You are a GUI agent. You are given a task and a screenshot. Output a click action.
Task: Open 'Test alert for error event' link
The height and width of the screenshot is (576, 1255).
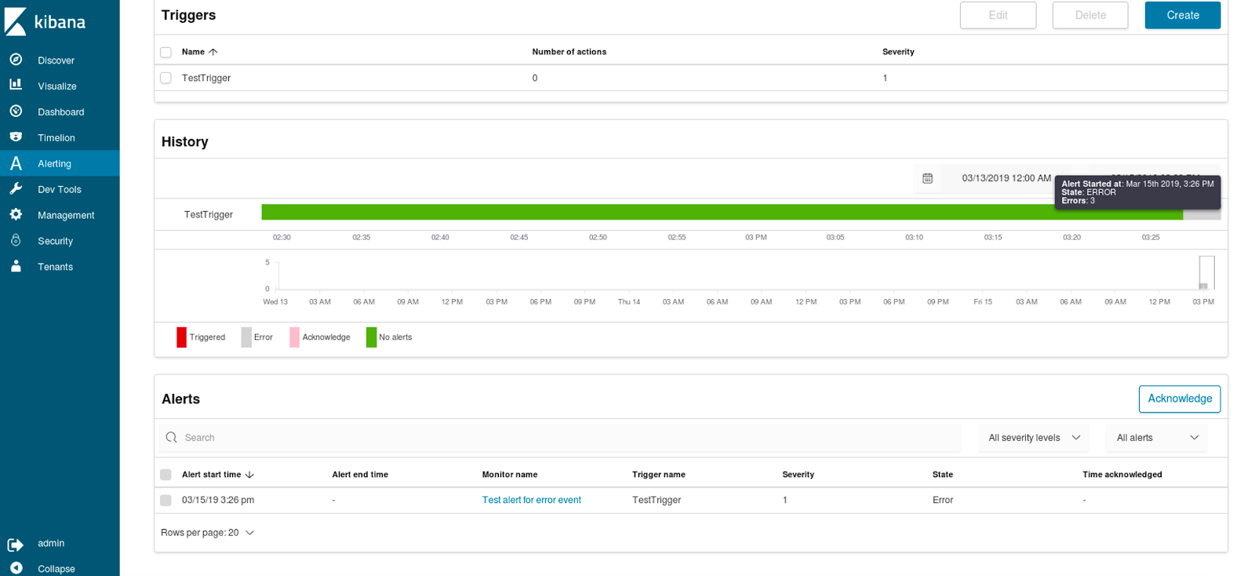(532, 500)
